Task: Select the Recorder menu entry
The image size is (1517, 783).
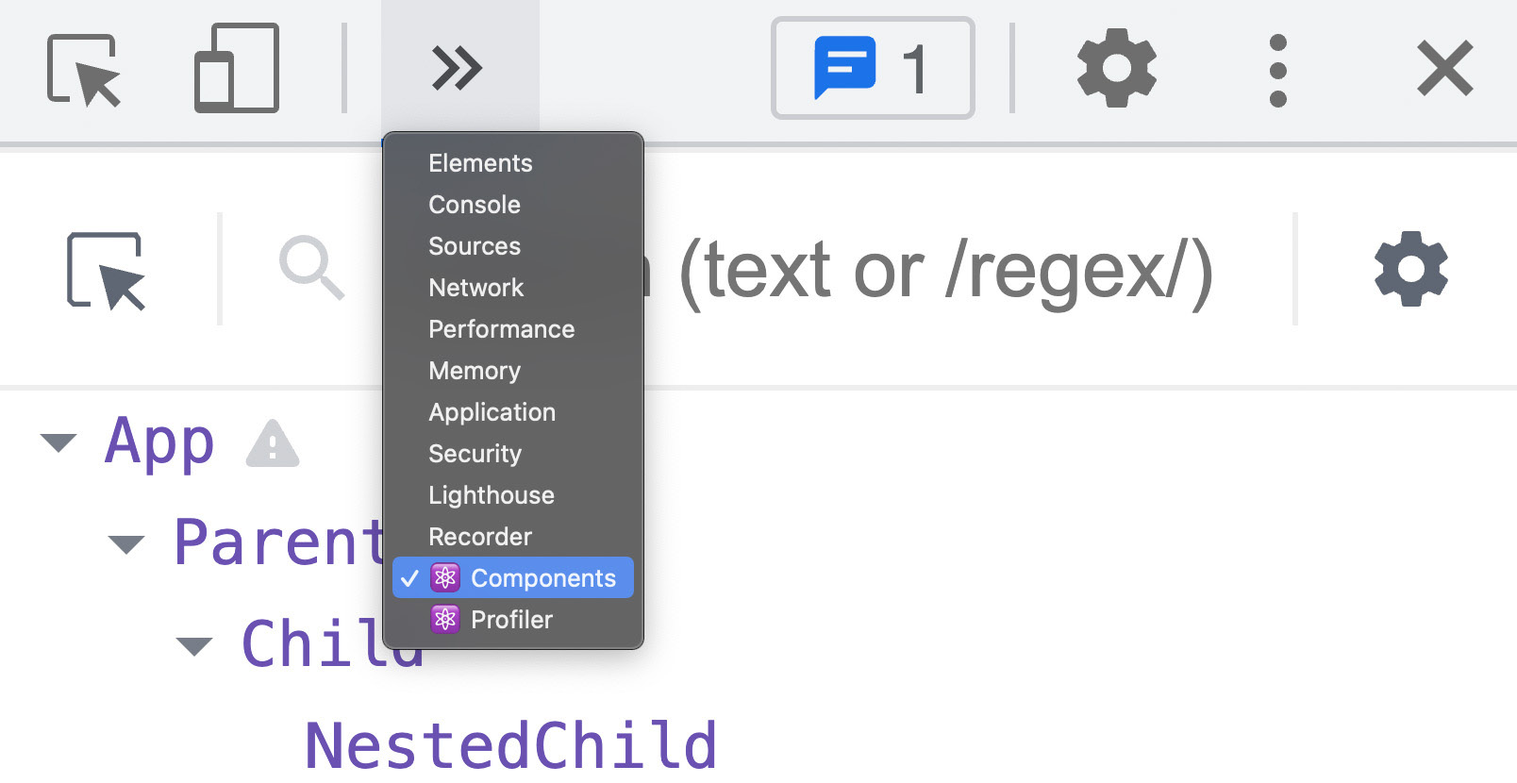Action: [x=479, y=537]
